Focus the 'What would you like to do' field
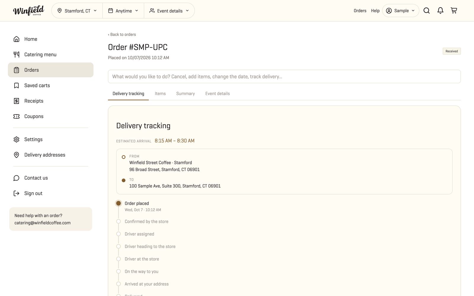The width and height of the screenshot is (474, 296). (284, 76)
